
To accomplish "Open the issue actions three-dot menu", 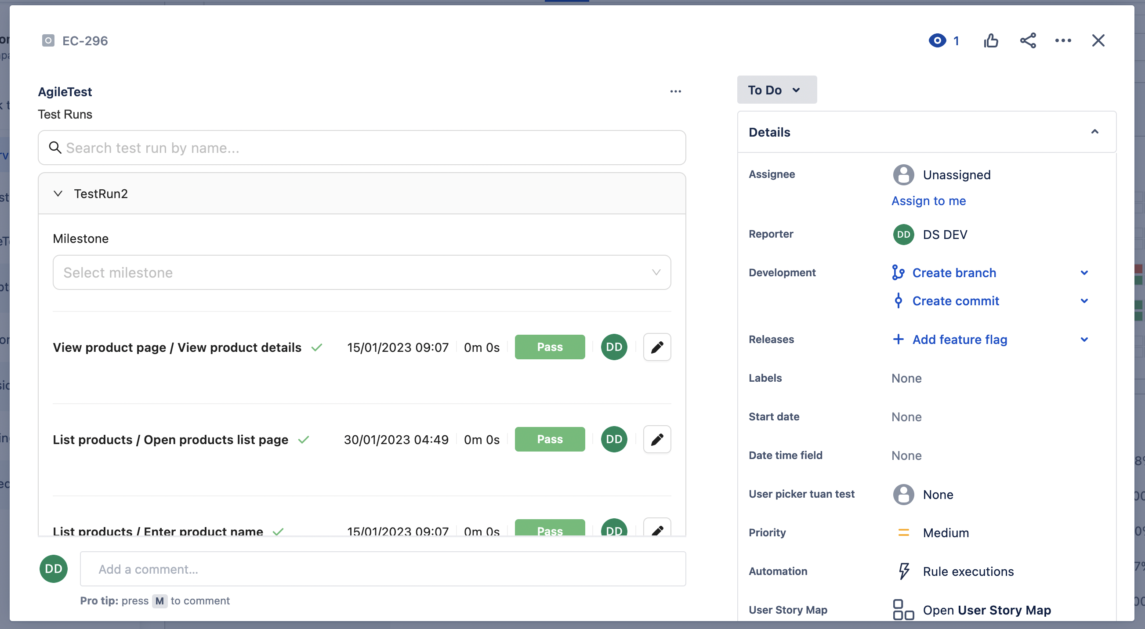I will click(1063, 40).
